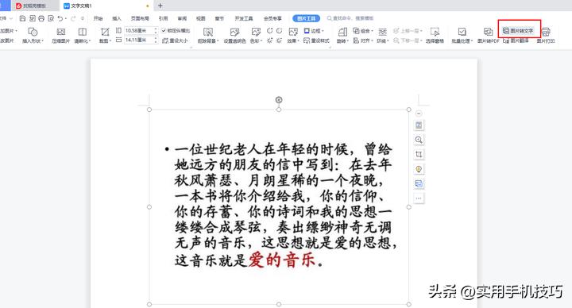The height and width of the screenshot is (308, 572).
Task: Click floating lightbulb icon beside image
Action: (x=419, y=169)
